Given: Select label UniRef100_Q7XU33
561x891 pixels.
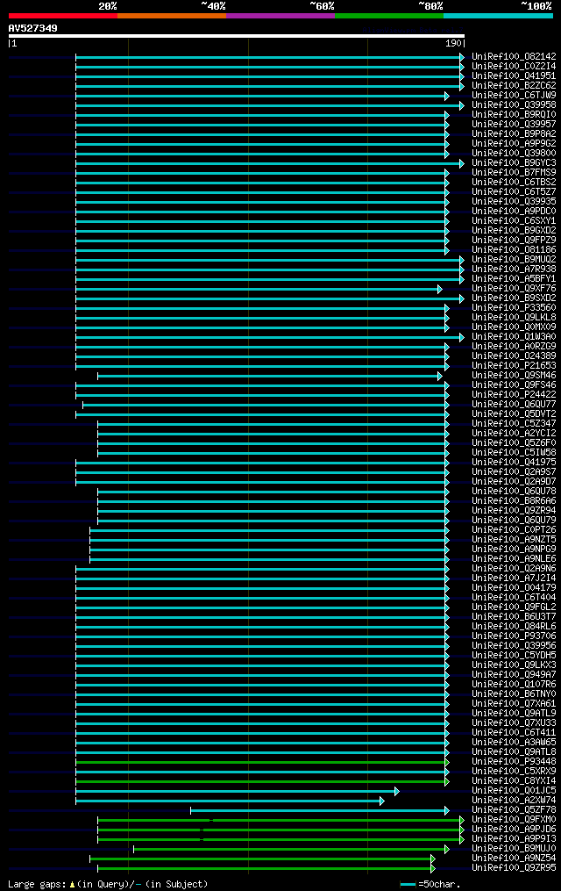Looking at the screenshot, I should (x=514, y=722).
